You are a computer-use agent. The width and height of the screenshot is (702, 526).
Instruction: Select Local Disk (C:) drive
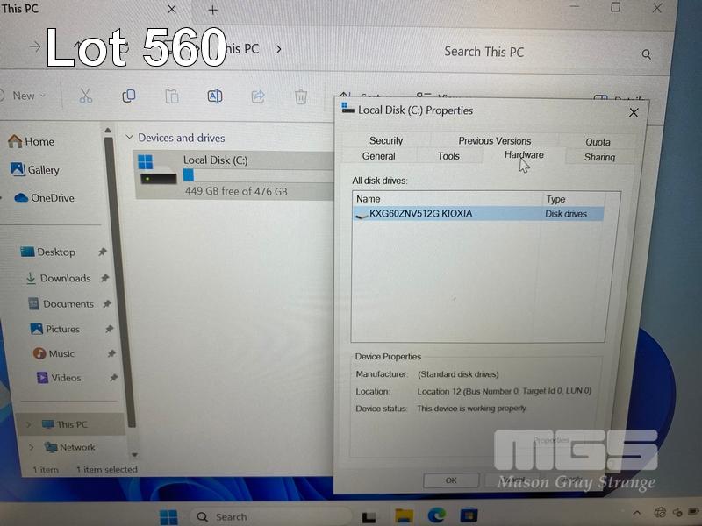pyautogui.click(x=215, y=160)
